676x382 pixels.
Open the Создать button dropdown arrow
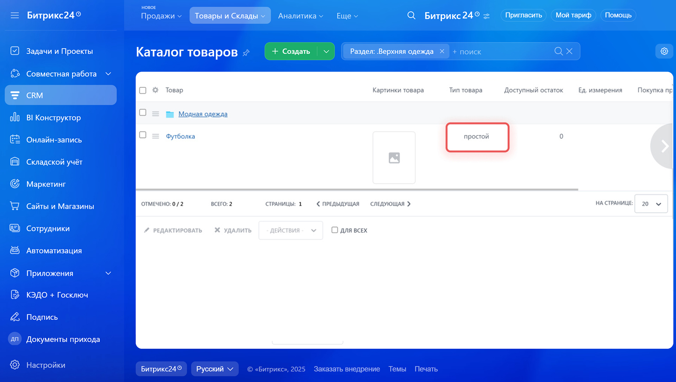[x=326, y=51]
